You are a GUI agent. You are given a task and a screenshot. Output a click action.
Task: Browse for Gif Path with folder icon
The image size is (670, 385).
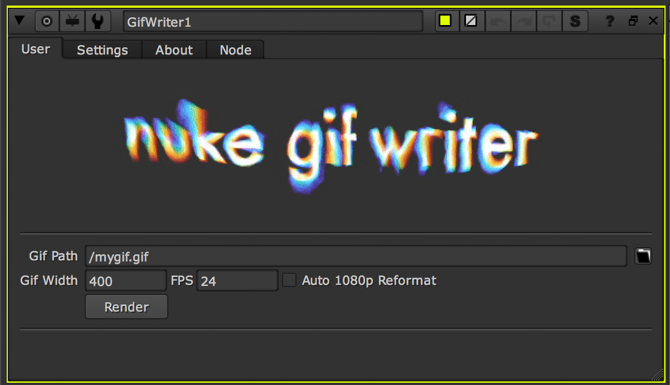643,256
